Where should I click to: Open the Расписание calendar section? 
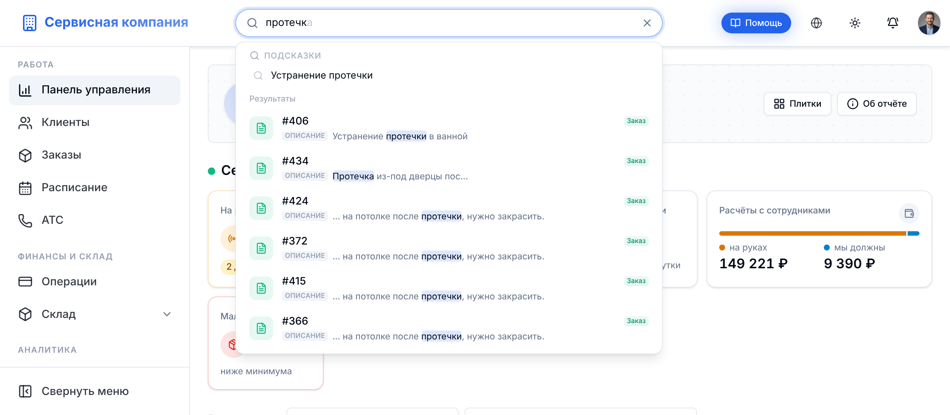(x=95, y=188)
